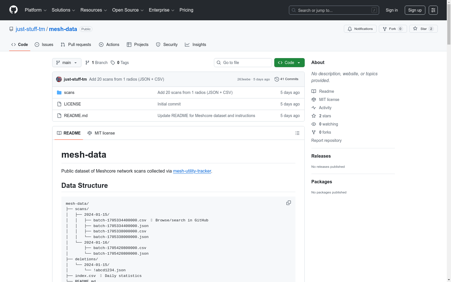Click the book icon beside Readme in About
The width and height of the screenshot is (451, 282).
(x=314, y=91)
